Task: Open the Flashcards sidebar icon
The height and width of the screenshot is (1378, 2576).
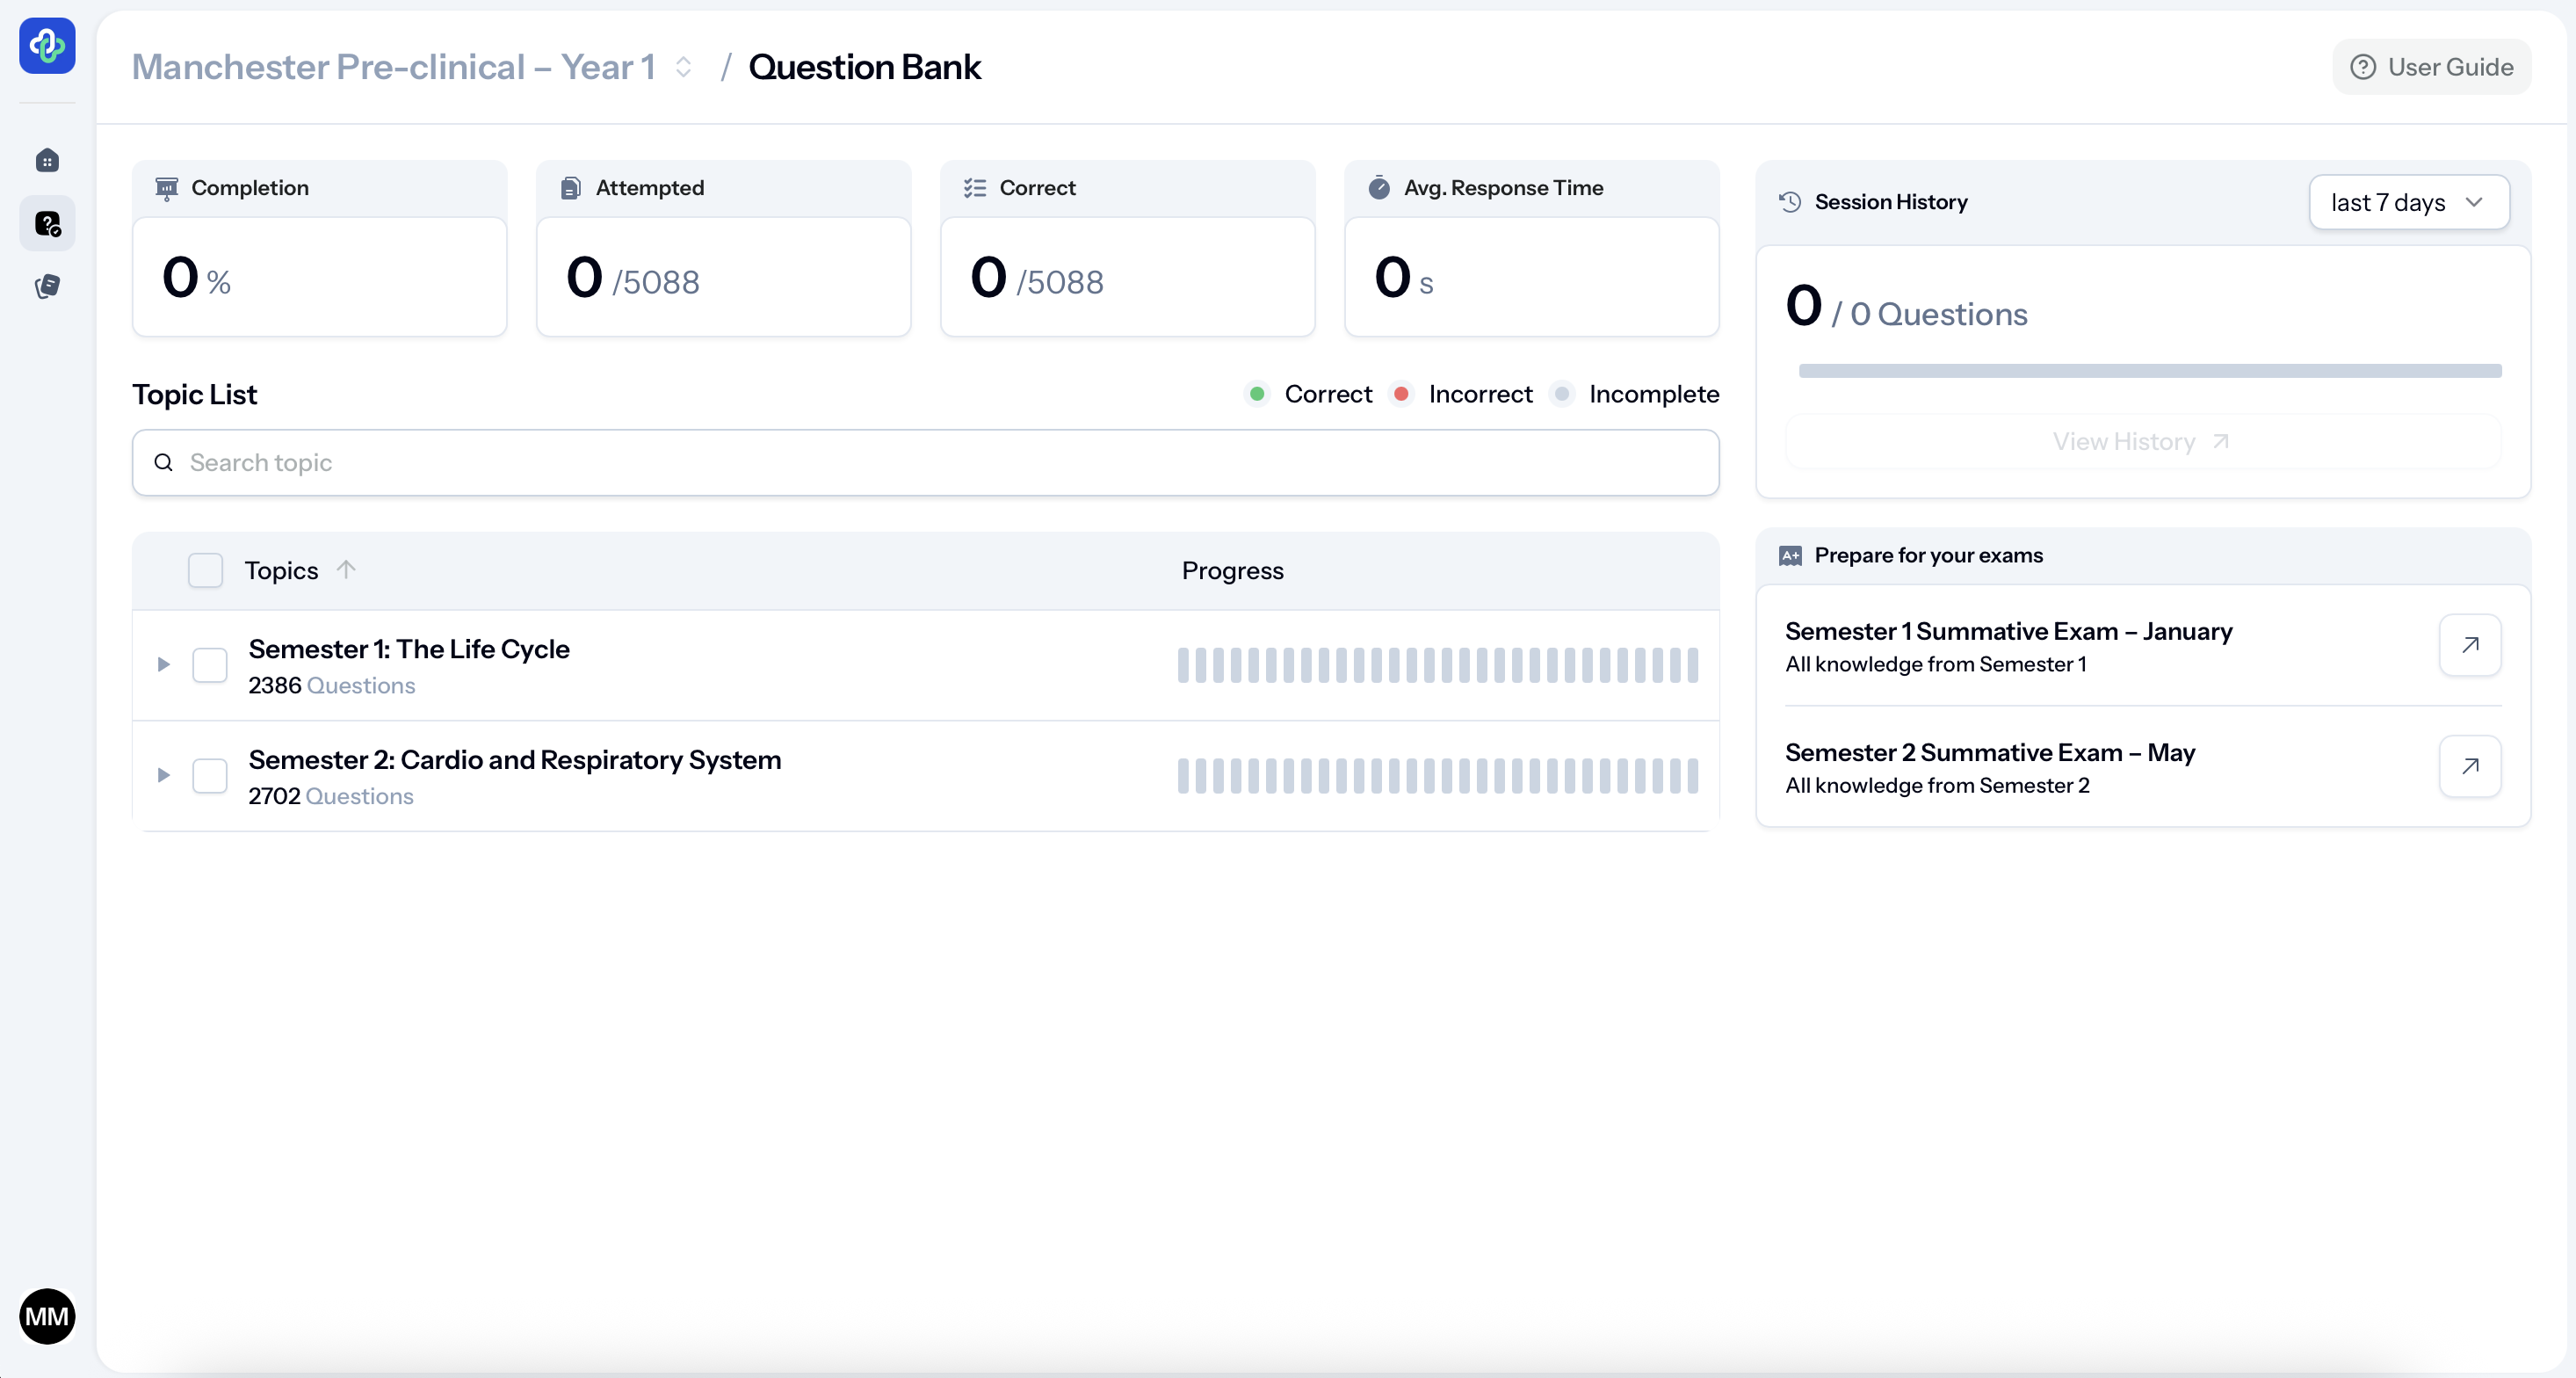Action: click(47, 287)
